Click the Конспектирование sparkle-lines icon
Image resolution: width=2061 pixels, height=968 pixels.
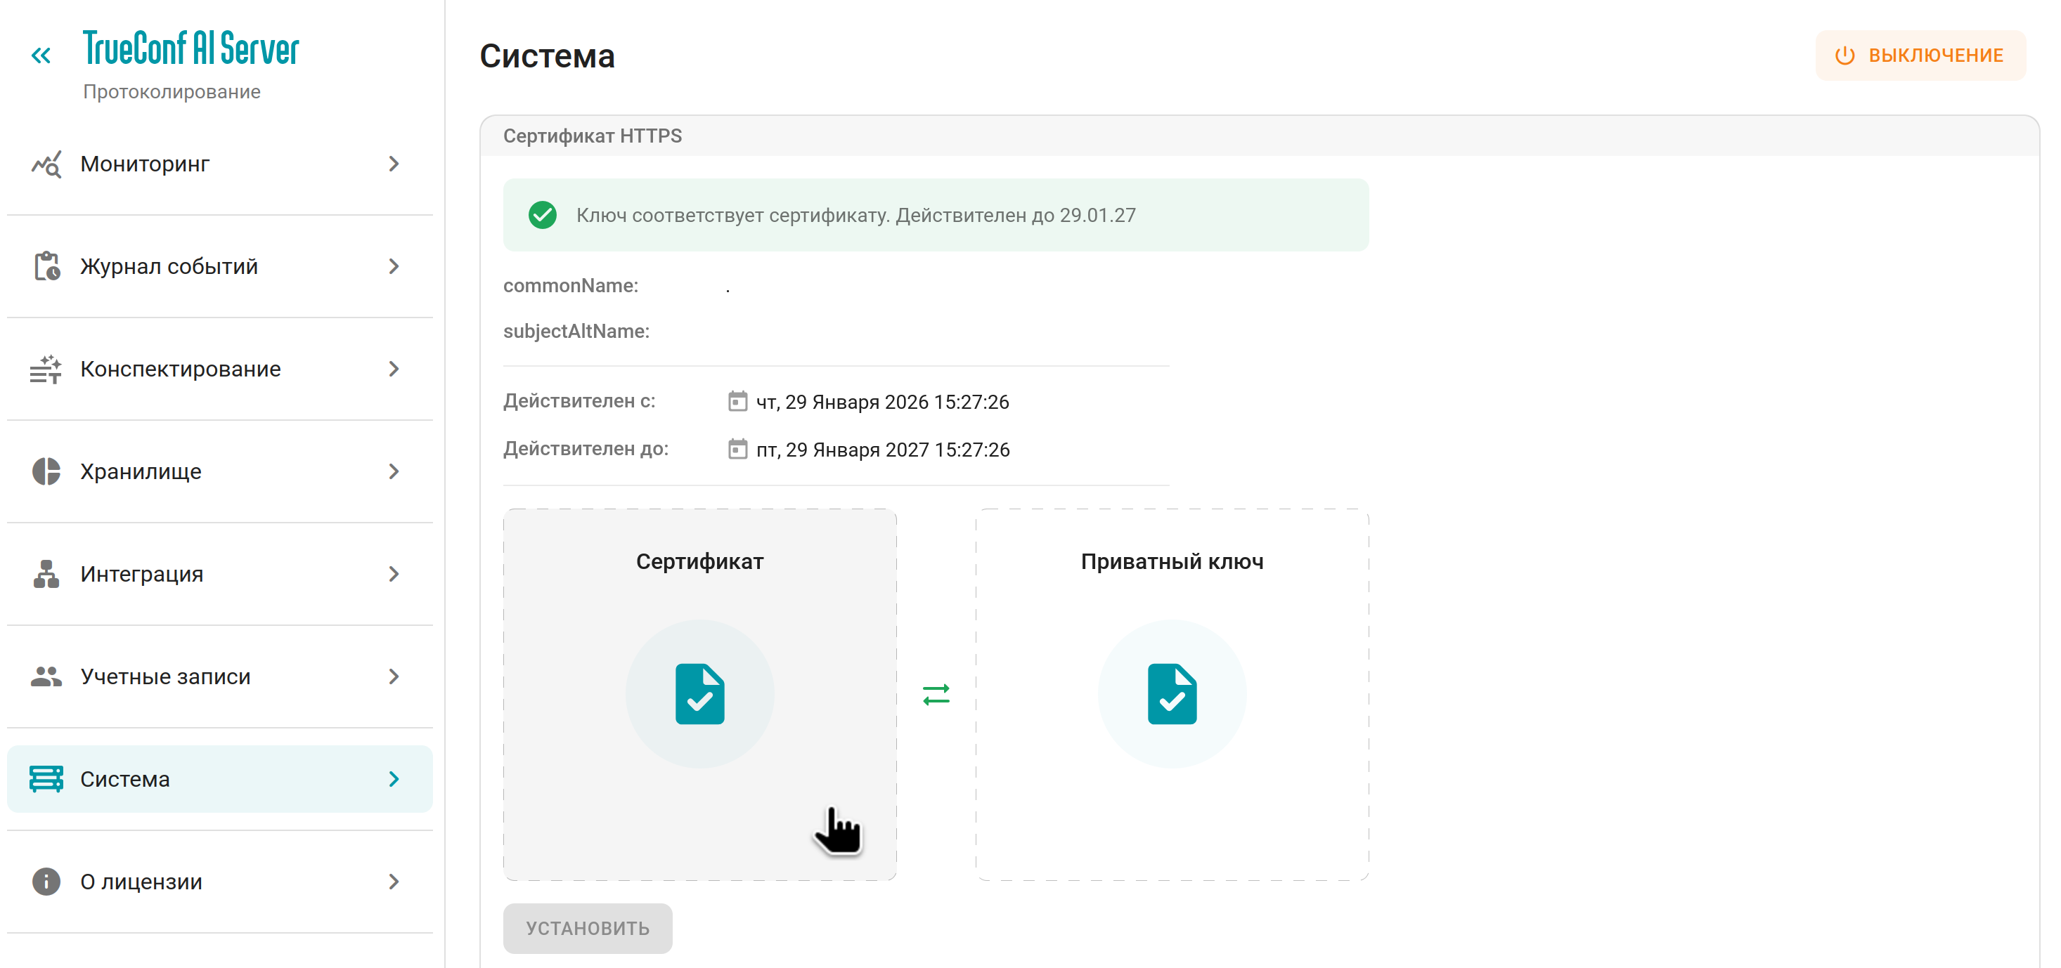pyautogui.click(x=46, y=369)
